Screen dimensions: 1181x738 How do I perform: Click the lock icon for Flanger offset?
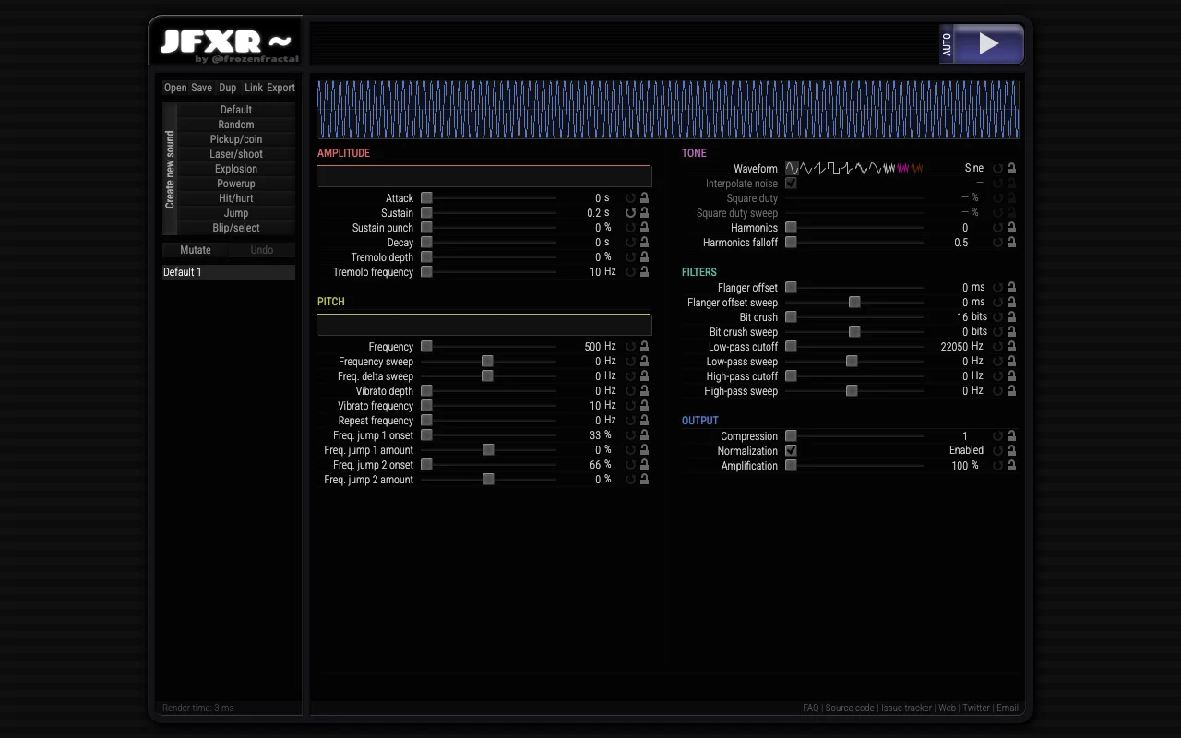coord(1011,288)
